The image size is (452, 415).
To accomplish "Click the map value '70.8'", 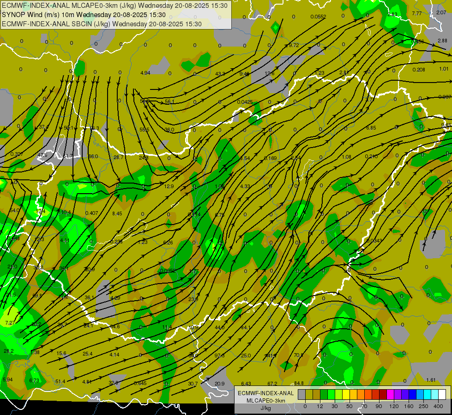I will point(298,355).
